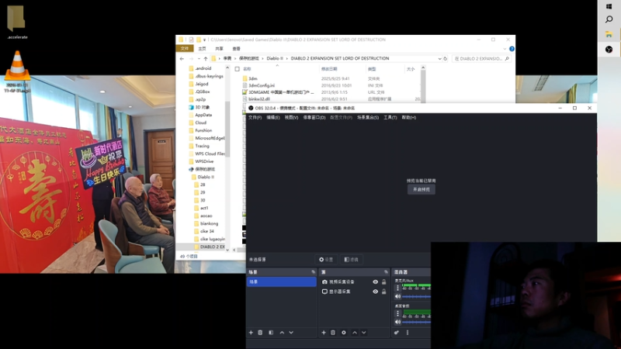Open 帮助(H) menu in OBS
This screenshot has height=349, width=621.
coord(409,118)
